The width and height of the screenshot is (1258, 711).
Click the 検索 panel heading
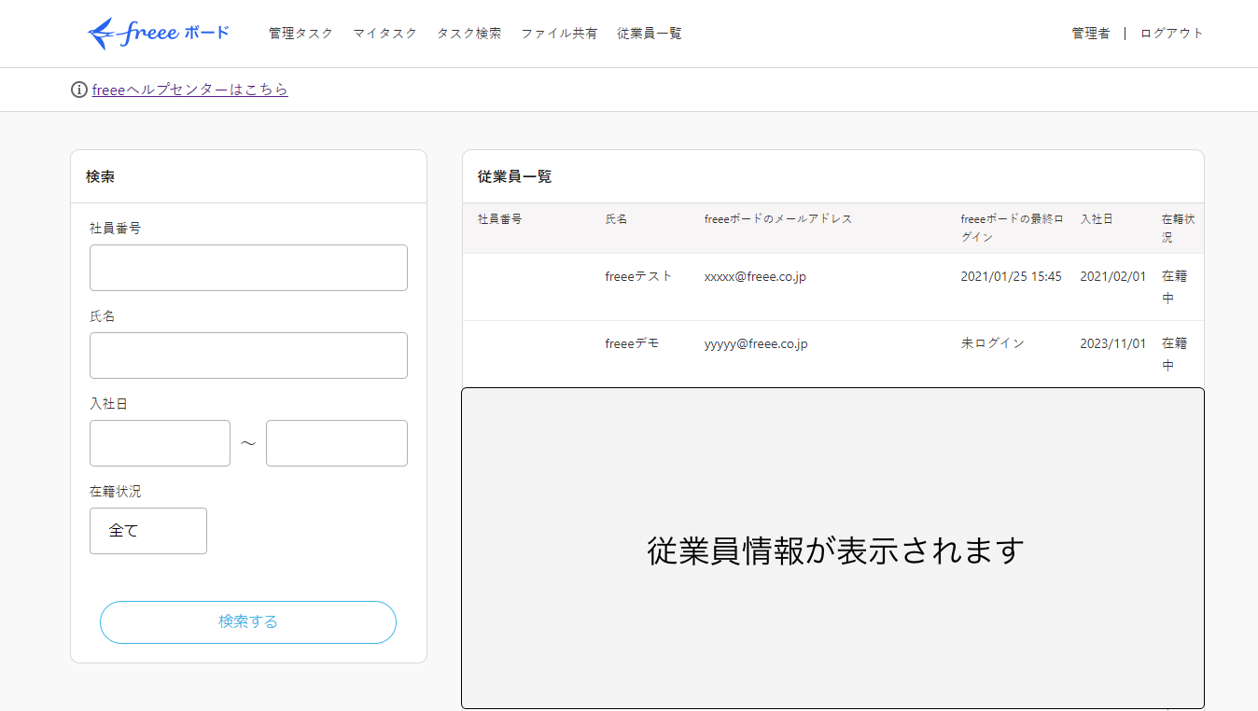pos(101,176)
